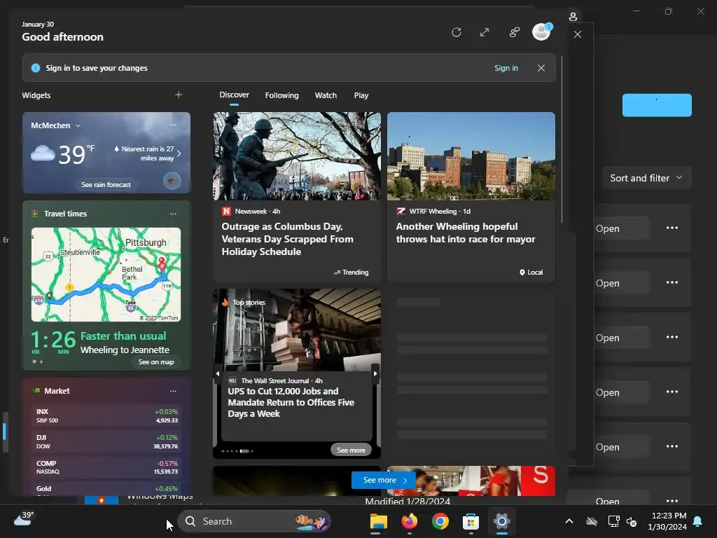Go to previous top story
The height and width of the screenshot is (538, 717).
point(218,373)
